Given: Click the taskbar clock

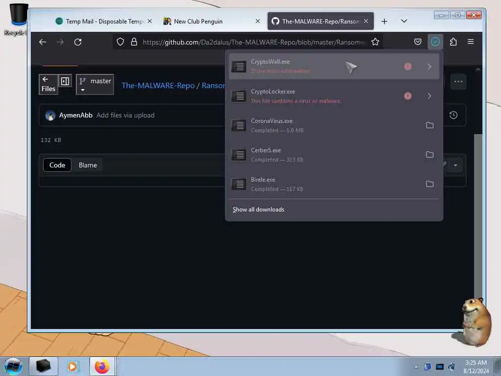Looking at the screenshot, I should (476, 367).
